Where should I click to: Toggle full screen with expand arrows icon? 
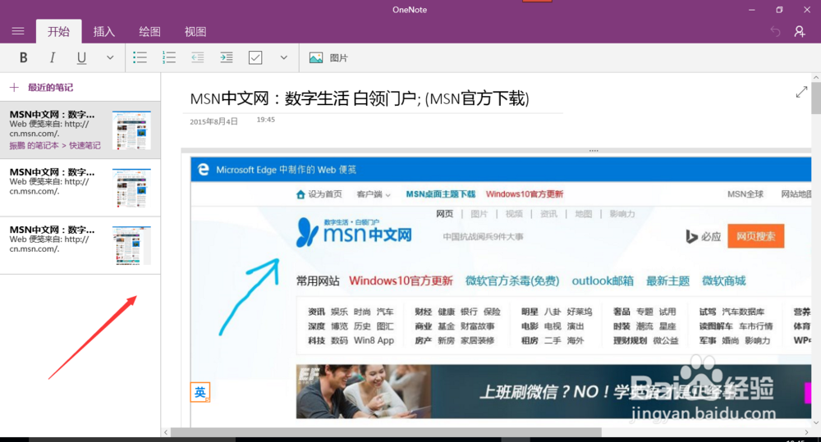click(x=801, y=92)
